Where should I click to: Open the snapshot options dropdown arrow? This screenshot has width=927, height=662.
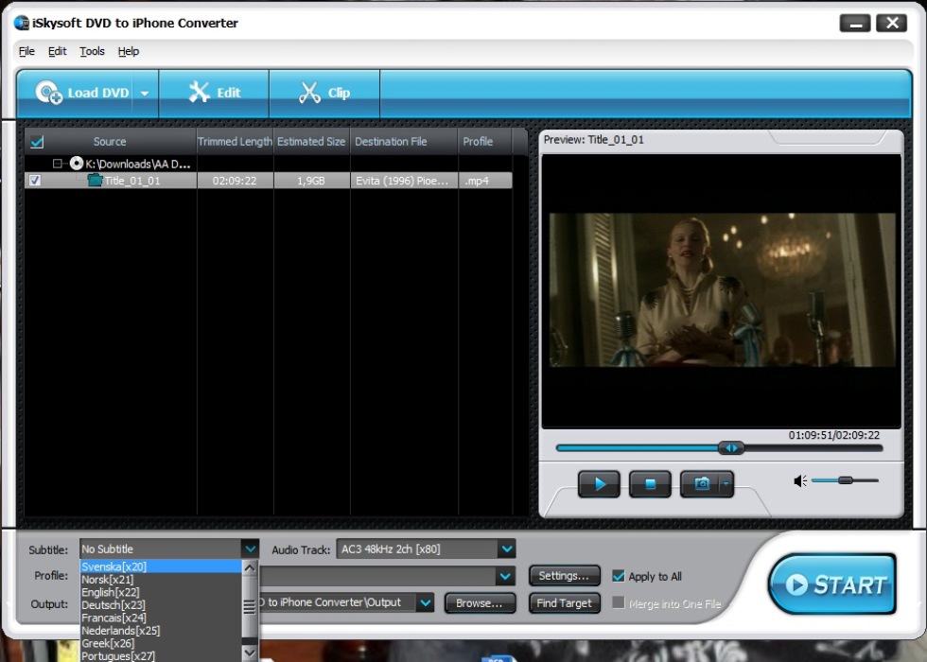pyautogui.click(x=726, y=484)
